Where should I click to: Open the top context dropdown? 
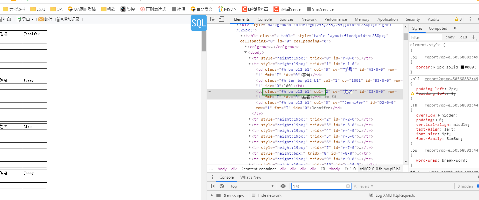[x=252, y=186]
